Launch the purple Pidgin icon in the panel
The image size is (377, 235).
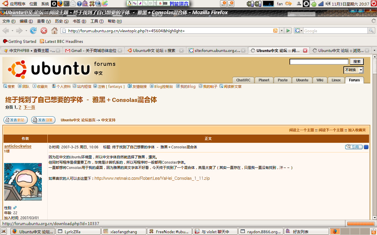point(85,4)
